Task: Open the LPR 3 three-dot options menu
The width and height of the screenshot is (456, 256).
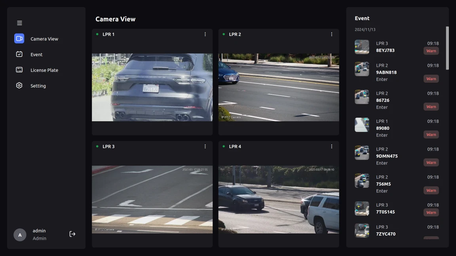Action: [205, 147]
